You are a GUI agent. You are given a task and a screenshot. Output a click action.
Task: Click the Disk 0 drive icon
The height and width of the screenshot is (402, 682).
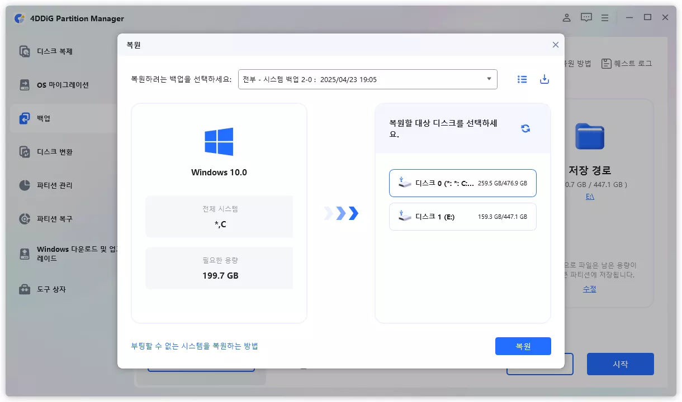coord(405,183)
